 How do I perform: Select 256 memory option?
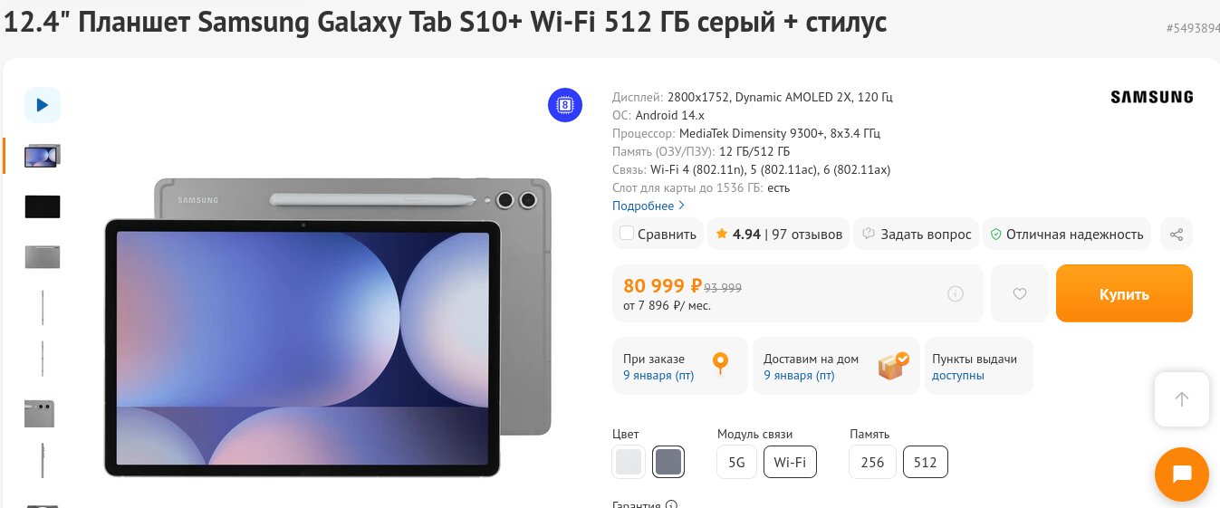[872, 462]
